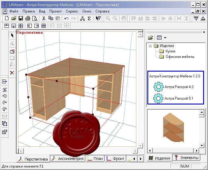Viewport: 208px width, 170px height.
Task: Click preview pane scrollbar right arrow
Action: click(197, 151)
